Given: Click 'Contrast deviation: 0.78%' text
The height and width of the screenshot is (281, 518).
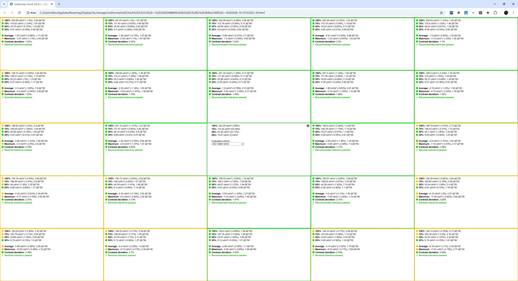Looking at the screenshot, I should coord(18,147).
